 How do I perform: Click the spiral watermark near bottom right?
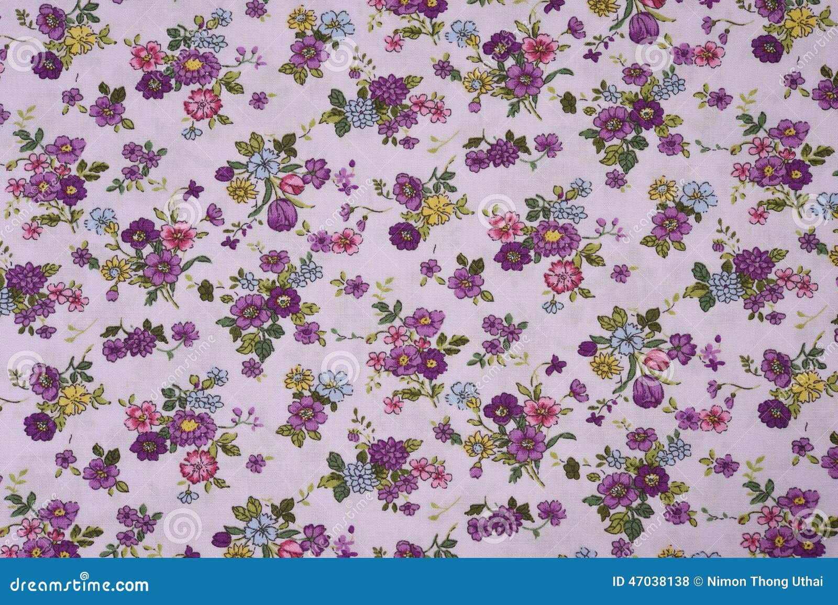[x=809, y=526]
